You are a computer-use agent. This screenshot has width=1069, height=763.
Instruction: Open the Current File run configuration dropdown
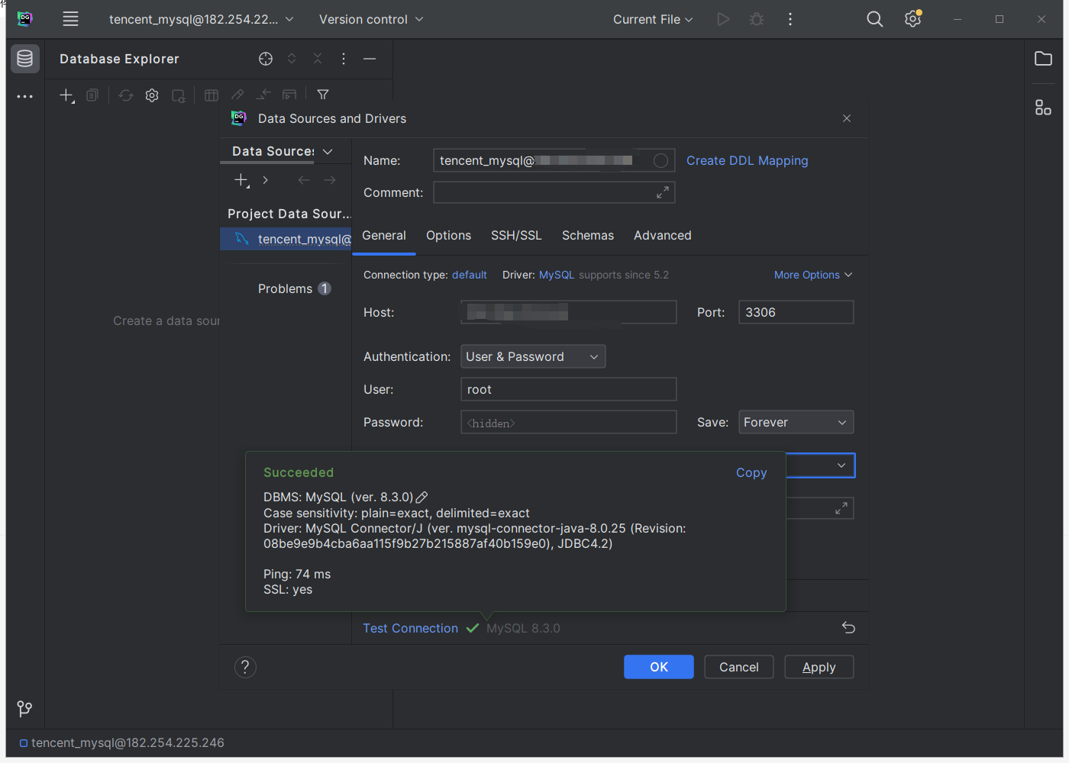click(x=653, y=19)
